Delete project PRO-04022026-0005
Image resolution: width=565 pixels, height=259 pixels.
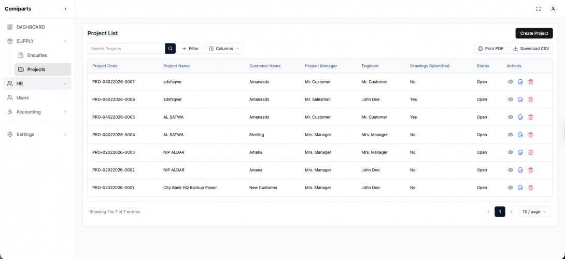click(x=530, y=117)
